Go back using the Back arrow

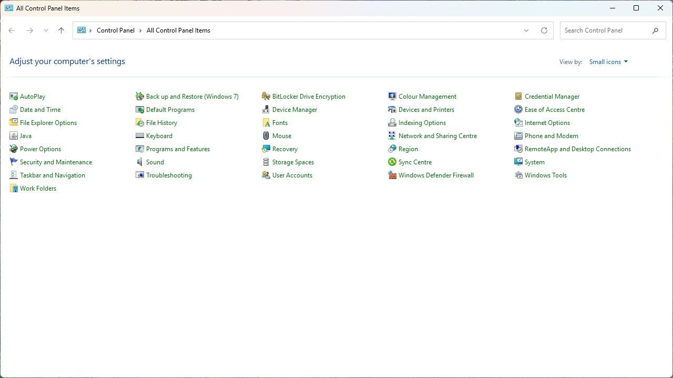pos(12,30)
